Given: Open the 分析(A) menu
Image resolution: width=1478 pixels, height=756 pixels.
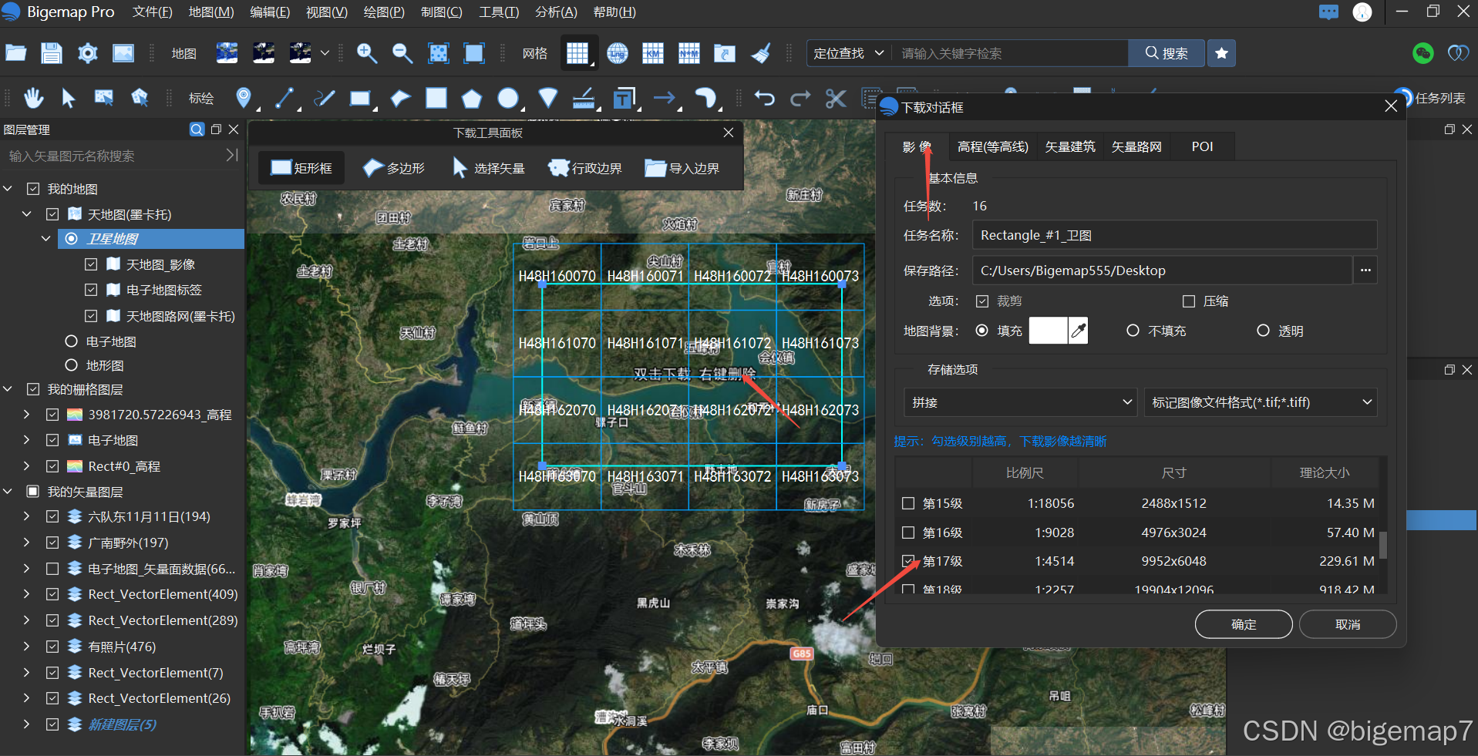Looking at the screenshot, I should [556, 12].
